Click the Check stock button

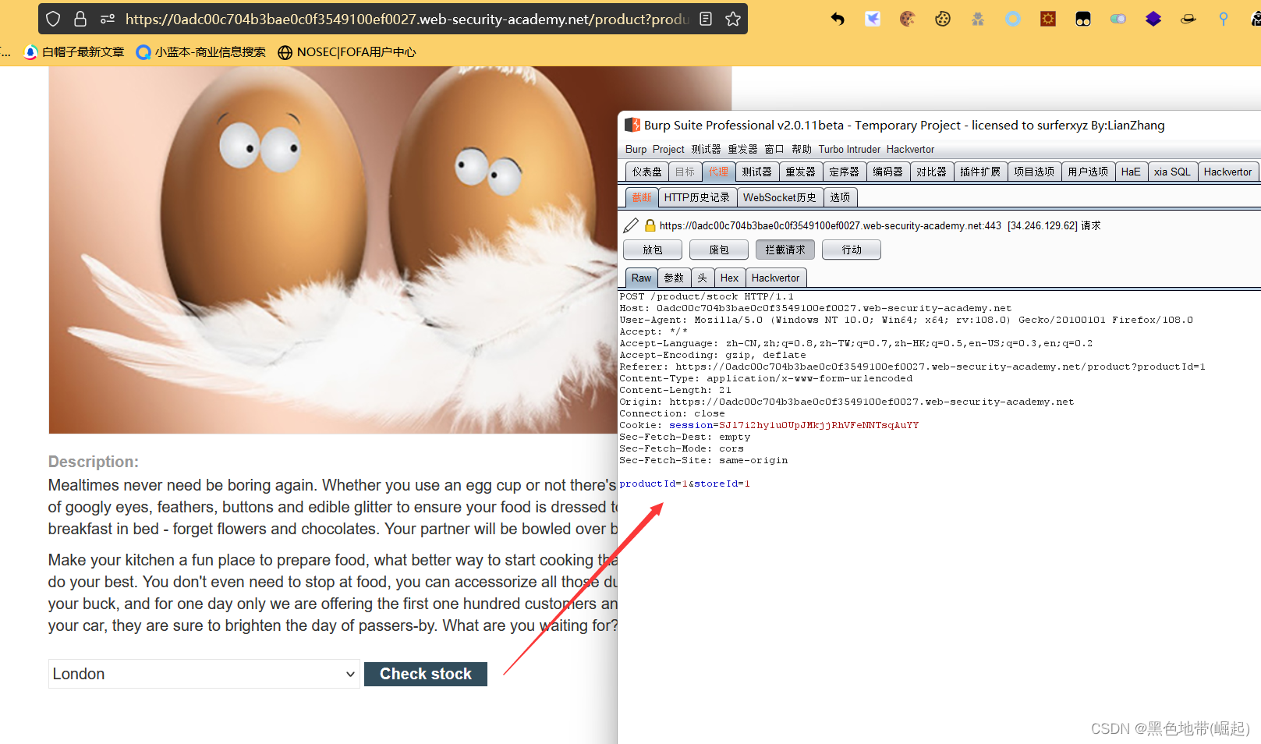pyautogui.click(x=426, y=674)
